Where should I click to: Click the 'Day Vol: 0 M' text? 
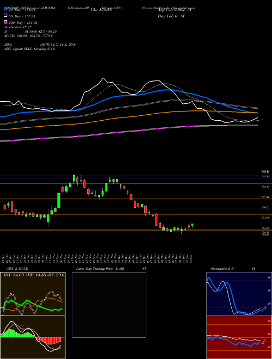click(171, 16)
